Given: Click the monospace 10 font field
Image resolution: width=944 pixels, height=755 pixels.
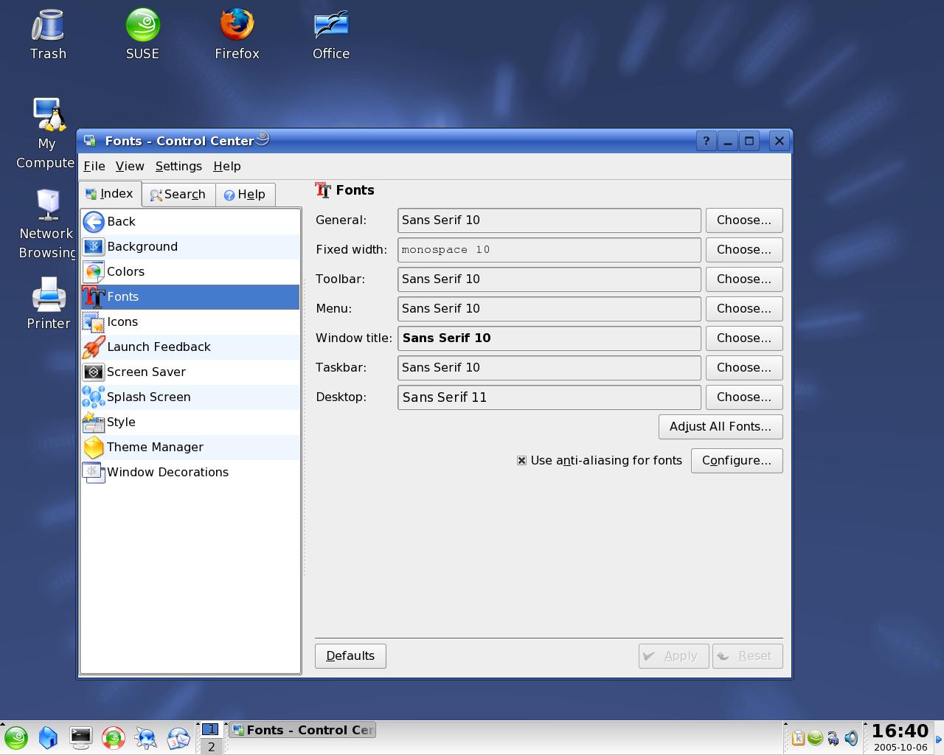Looking at the screenshot, I should coord(549,249).
